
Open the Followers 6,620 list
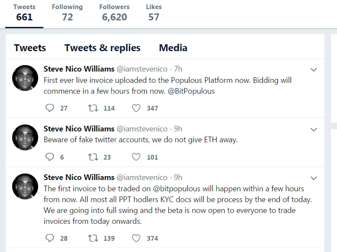pyautogui.click(x=115, y=13)
